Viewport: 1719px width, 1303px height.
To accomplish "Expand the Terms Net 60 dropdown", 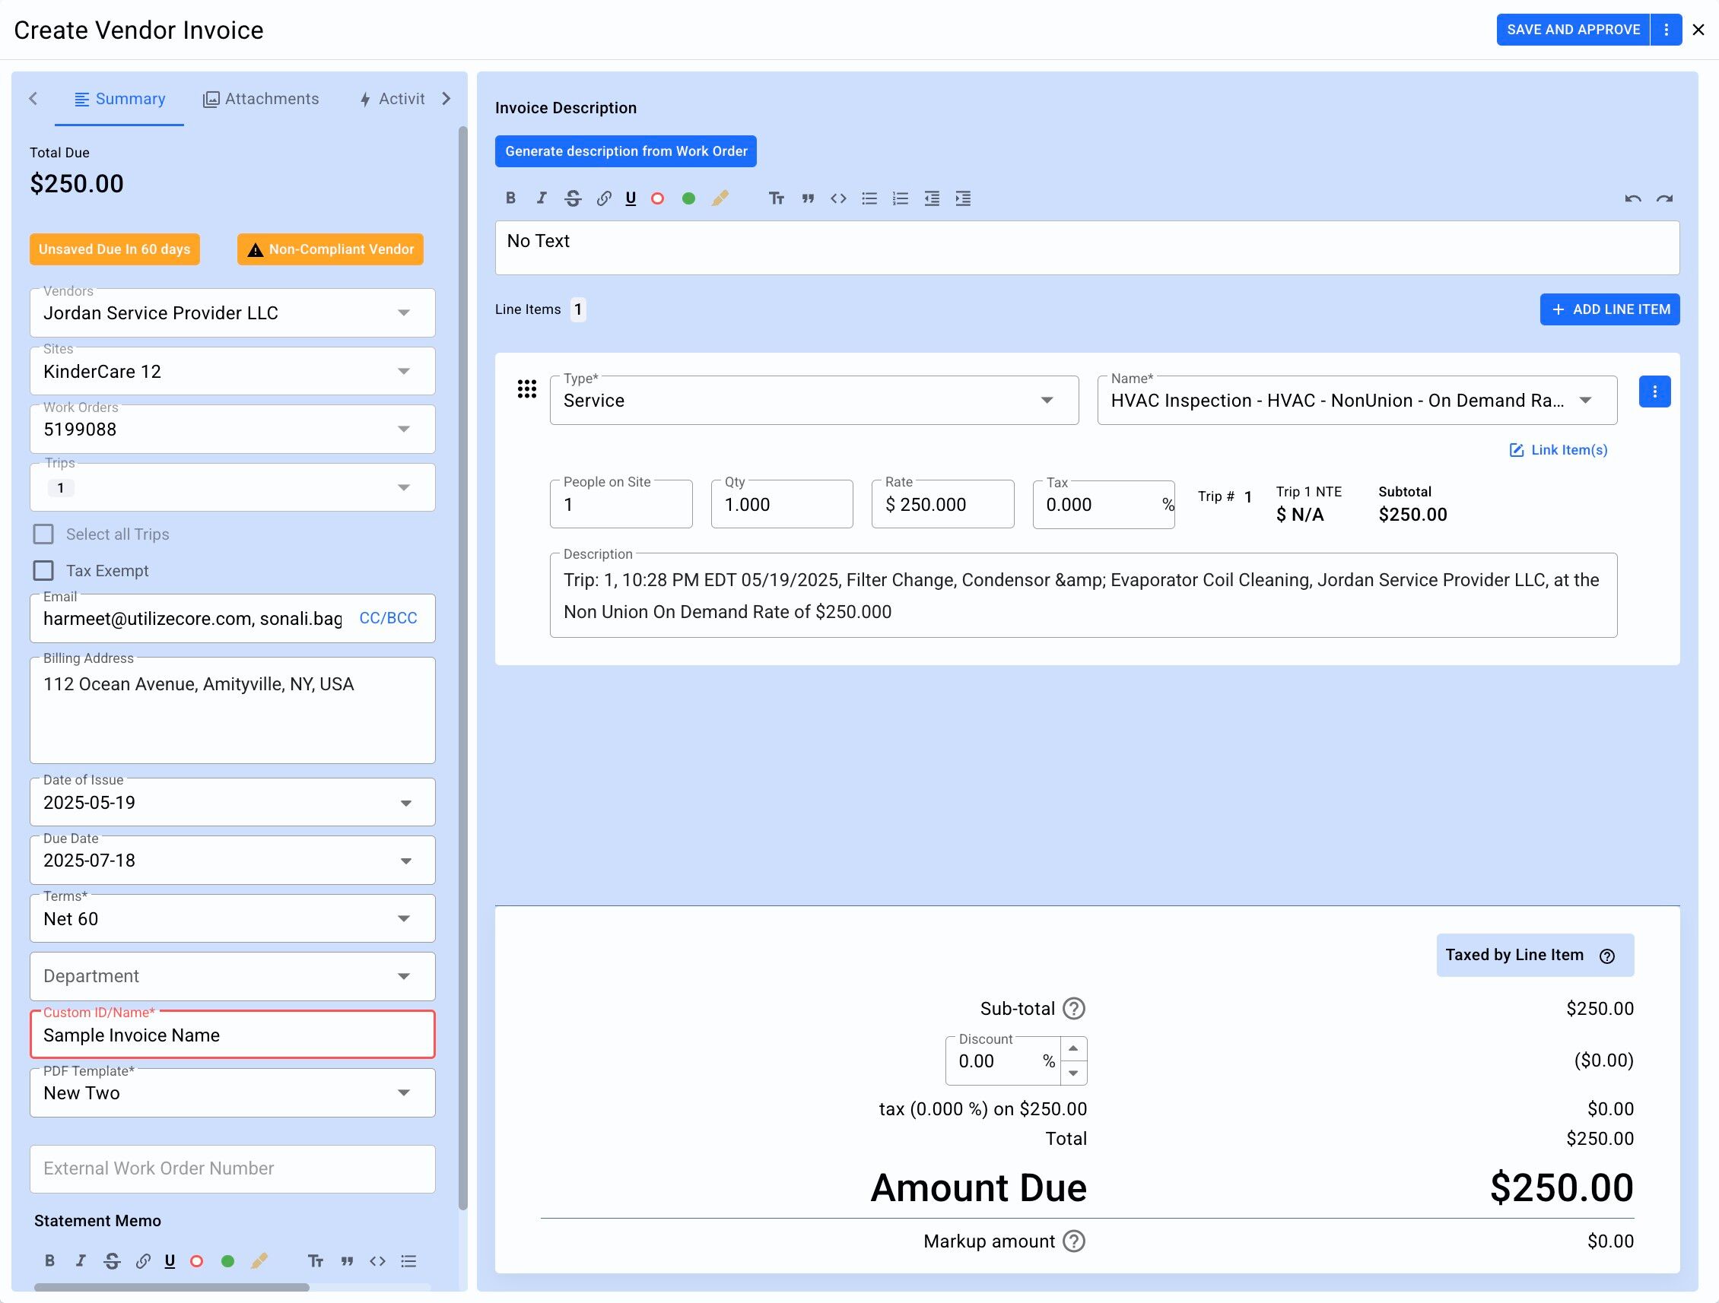I will [403, 918].
